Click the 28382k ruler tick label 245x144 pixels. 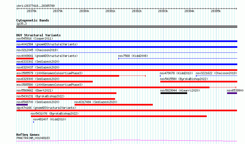pos(137,11)
